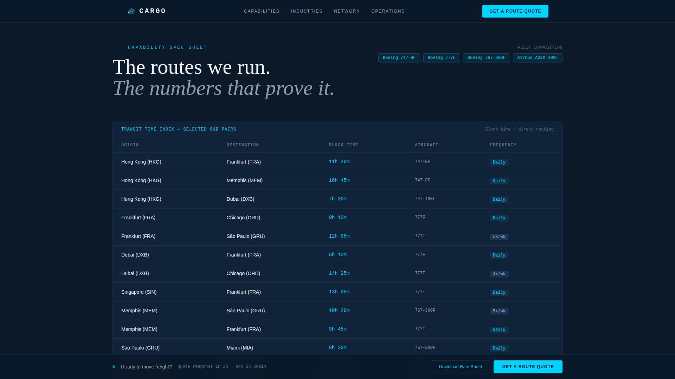Image resolution: width=675 pixels, height=379 pixels.
Task: Click the status dot beside Ready to move freight
Action: (x=114, y=366)
